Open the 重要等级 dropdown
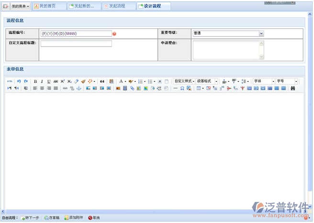This screenshot has width=314, height=223. click(x=261, y=34)
